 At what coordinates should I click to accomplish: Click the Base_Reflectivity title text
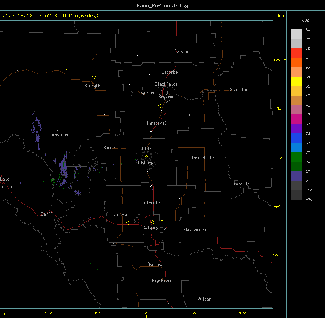pos(162,6)
